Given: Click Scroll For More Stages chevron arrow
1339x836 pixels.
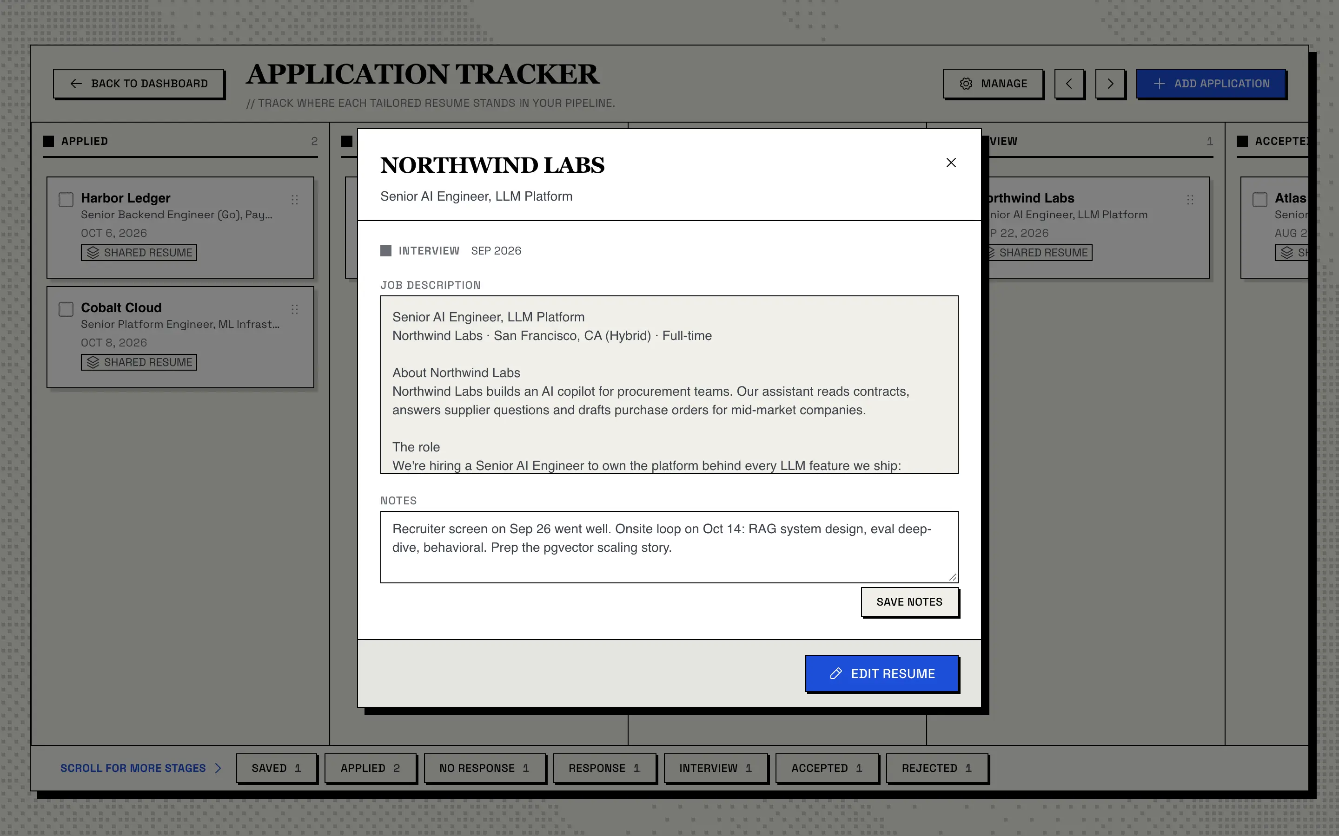Looking at the screenshot, I should (218, 768).
